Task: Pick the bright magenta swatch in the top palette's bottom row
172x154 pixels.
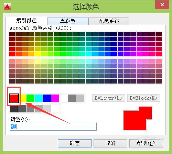Action: (x=140, y=54)
